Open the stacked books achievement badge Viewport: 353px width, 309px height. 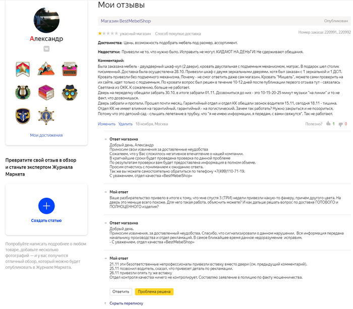point(46,93)
